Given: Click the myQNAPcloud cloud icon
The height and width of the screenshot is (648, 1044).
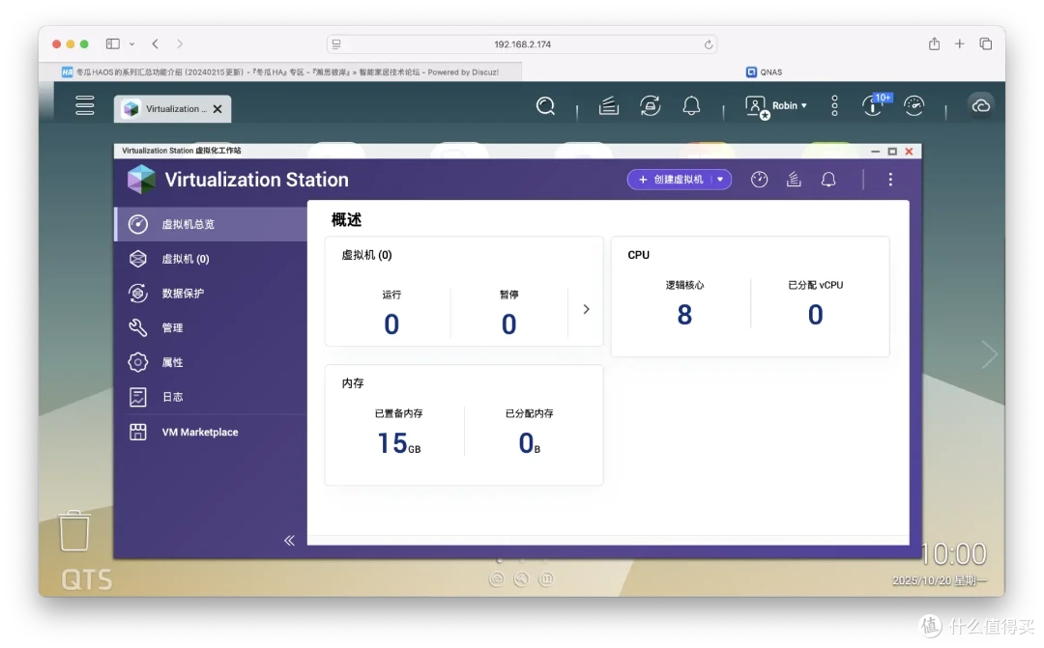Looking at the screenshot, I should [x=981, y=106].
